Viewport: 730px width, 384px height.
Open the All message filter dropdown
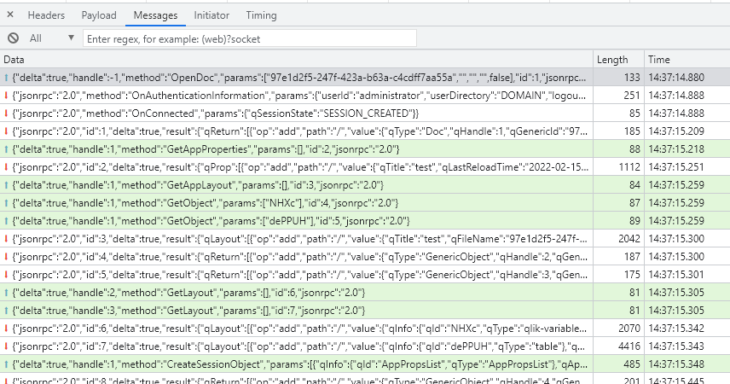click(x=52, y=38)
